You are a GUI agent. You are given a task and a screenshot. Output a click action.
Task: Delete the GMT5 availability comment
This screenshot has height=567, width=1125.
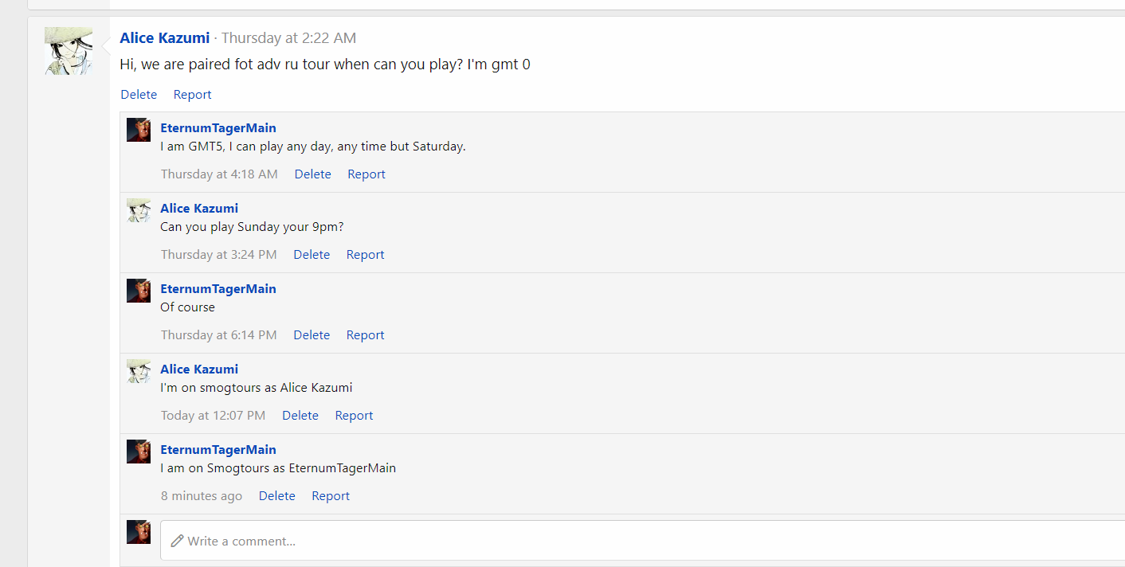[312, 174]
